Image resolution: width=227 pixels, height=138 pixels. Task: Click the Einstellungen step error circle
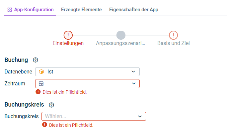[68, 35]
